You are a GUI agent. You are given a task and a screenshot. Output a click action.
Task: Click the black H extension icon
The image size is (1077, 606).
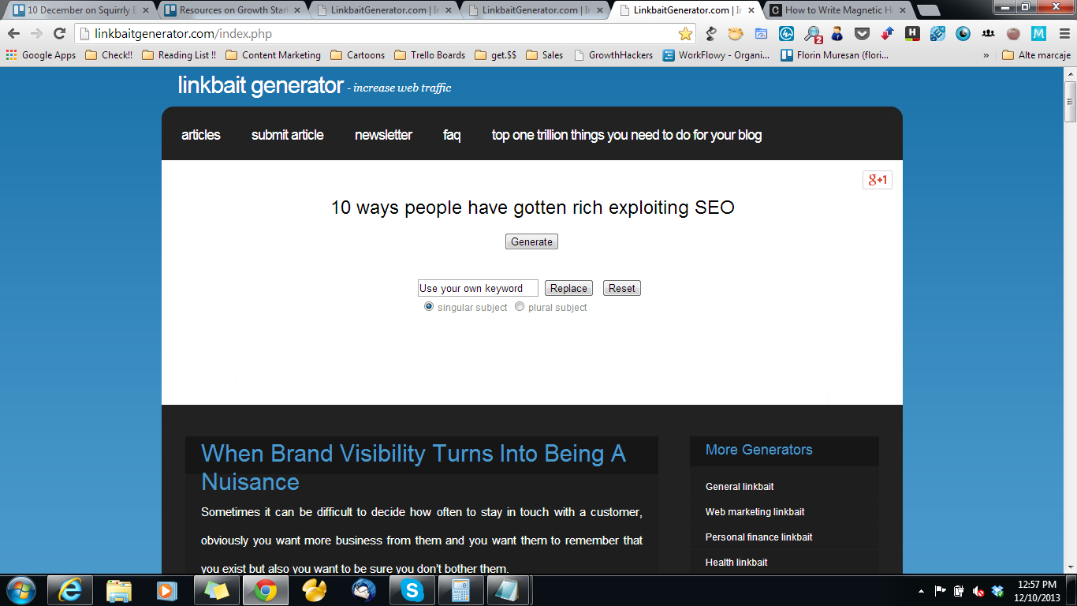pyautogui.click(x=912, y=33)
